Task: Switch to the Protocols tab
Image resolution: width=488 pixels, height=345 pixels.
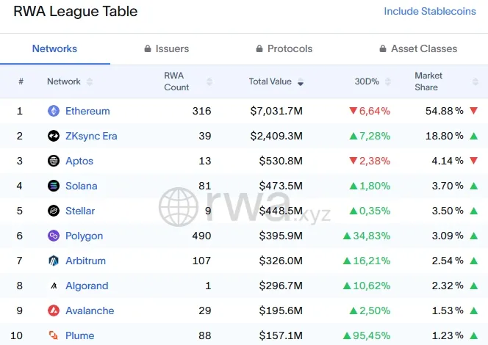Action: point(284,48)
